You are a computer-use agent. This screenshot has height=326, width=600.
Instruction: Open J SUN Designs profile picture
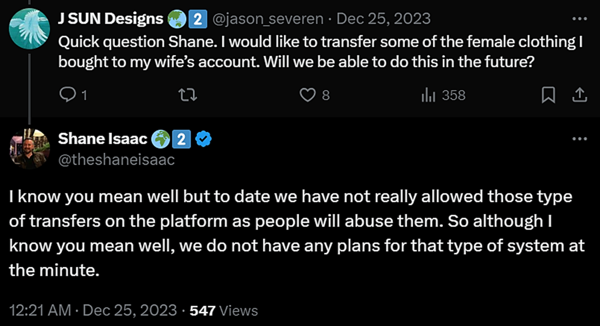(29, 29)
